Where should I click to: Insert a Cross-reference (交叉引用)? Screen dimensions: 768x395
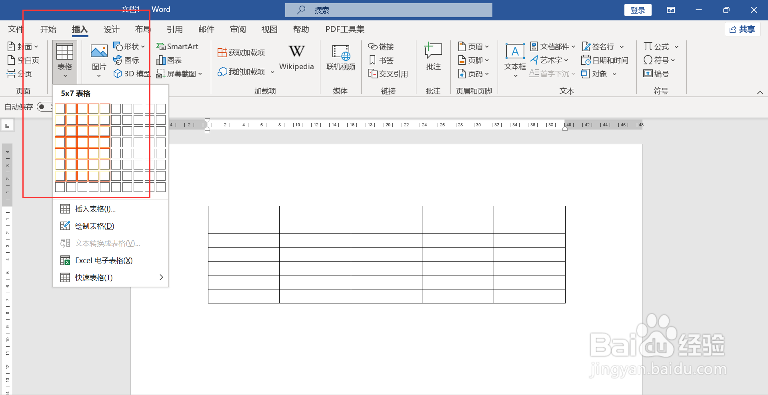tap(388, 74)
